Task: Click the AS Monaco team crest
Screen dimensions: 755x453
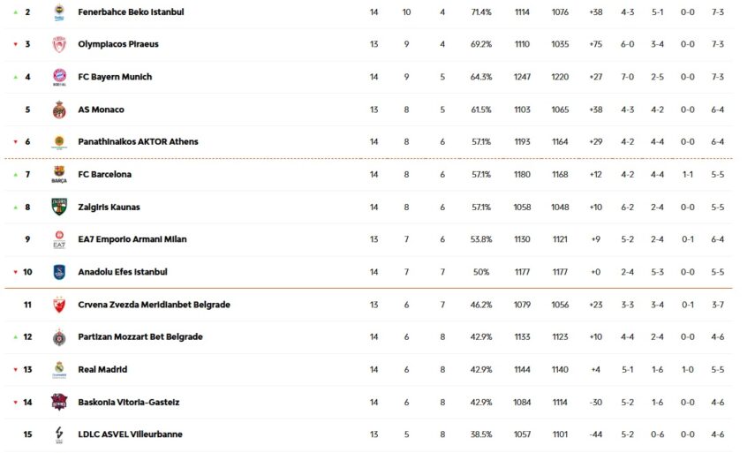Action: tap(59, 109)
